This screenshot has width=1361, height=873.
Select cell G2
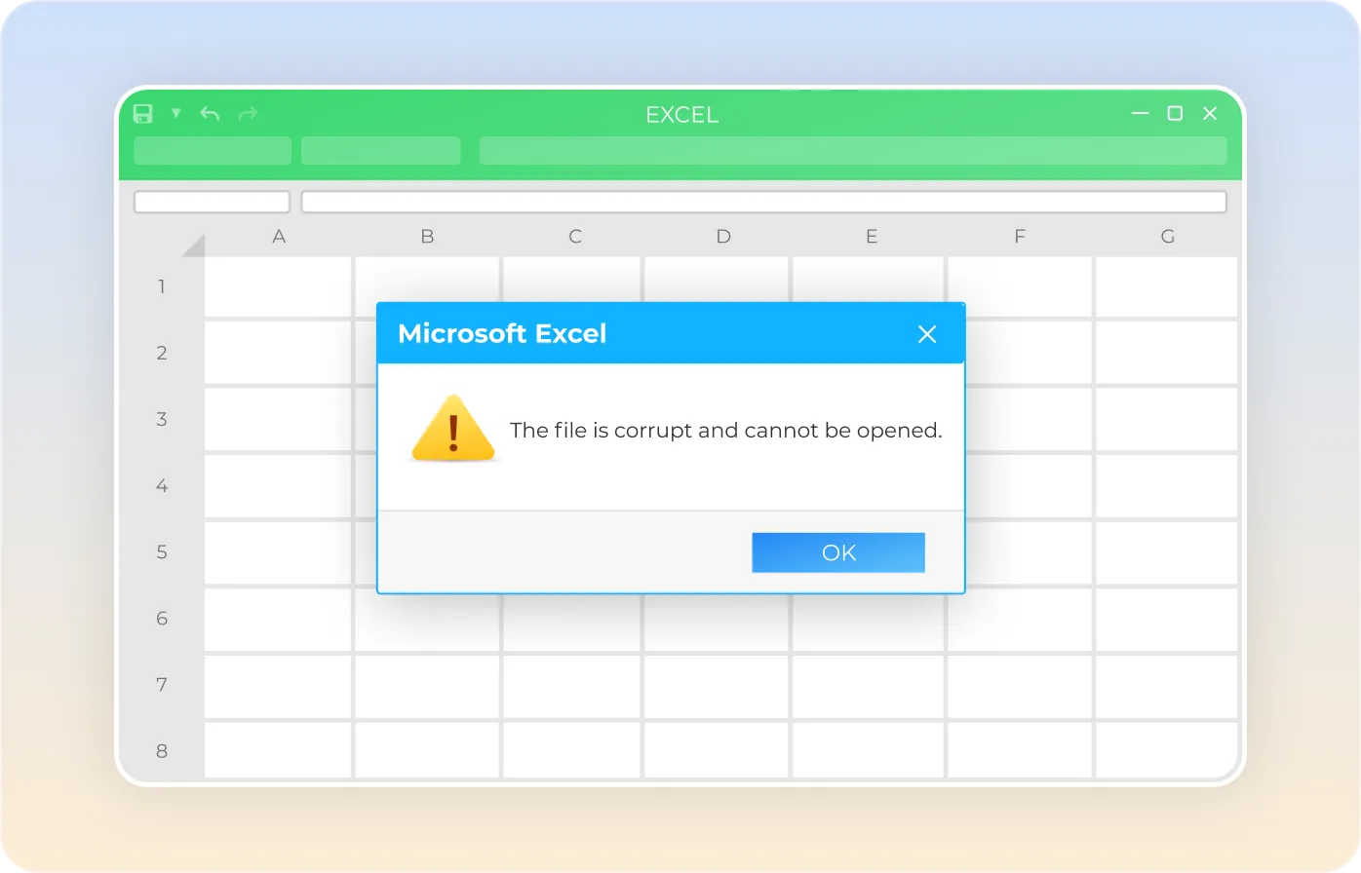coord(1167,353)
